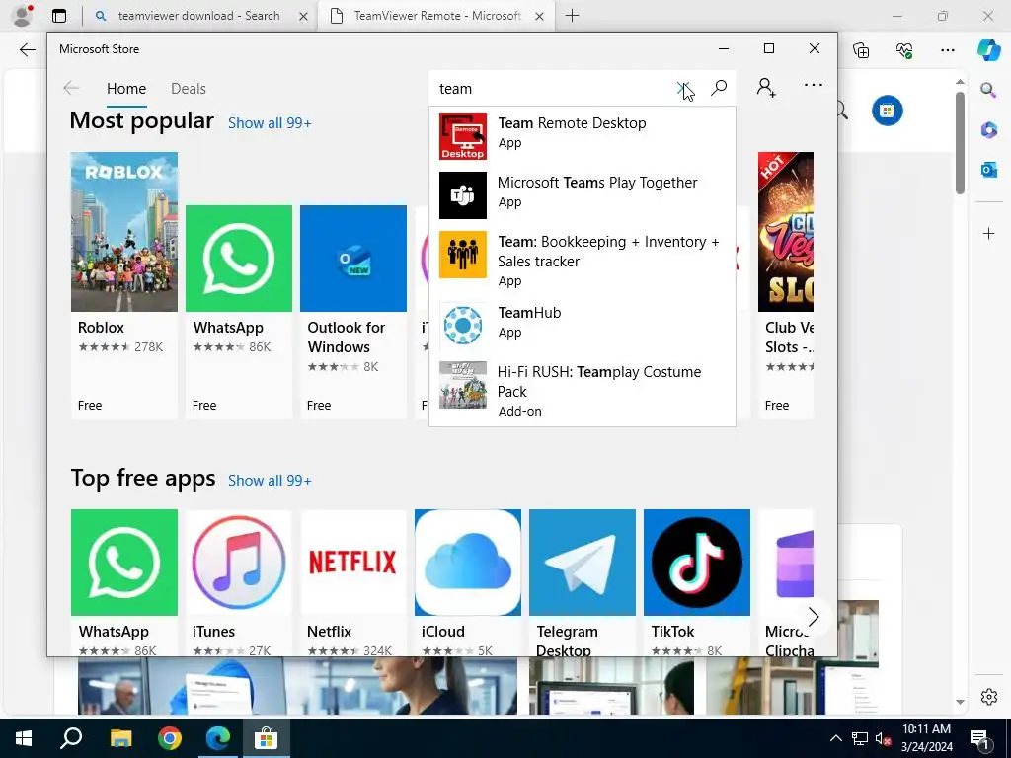
Task: Clear the Store search box text
Action: pos(683,88)
